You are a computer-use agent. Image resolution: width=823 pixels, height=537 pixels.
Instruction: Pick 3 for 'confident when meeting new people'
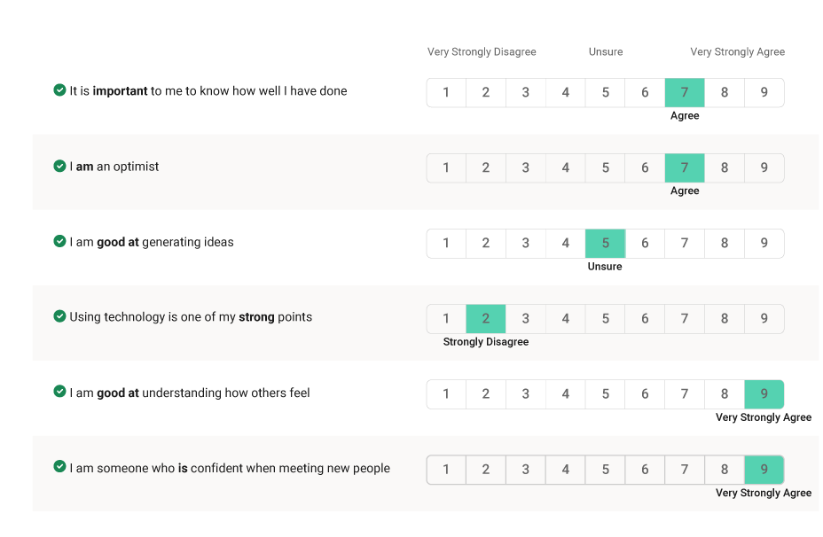pos(526,470)
